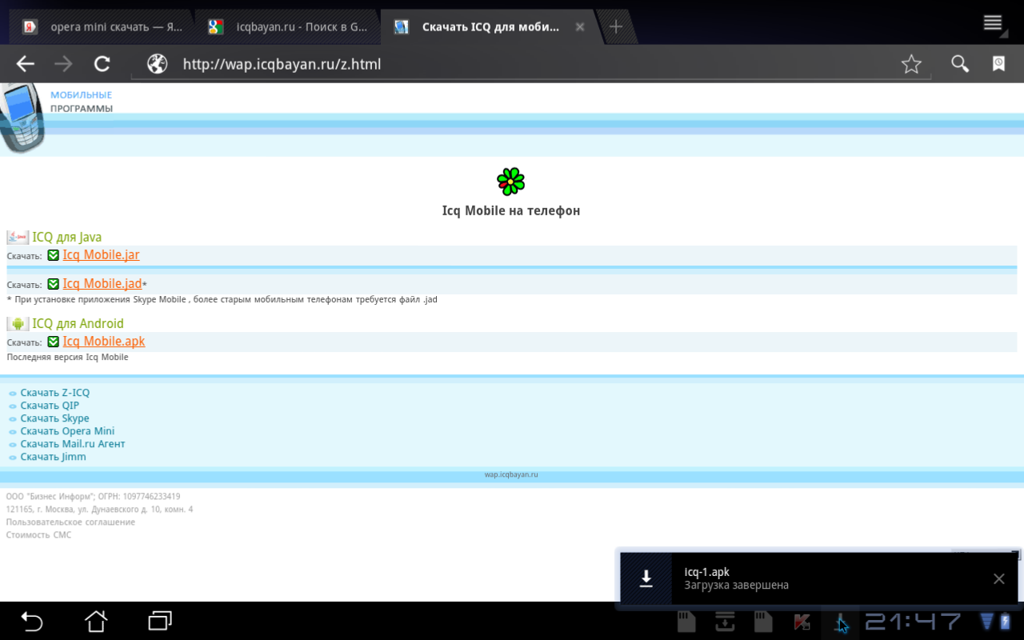This screenshot has height=640, width=1024.
Task: Tap the mouse pointer icon in the system tray
Action: pos(841,622)
